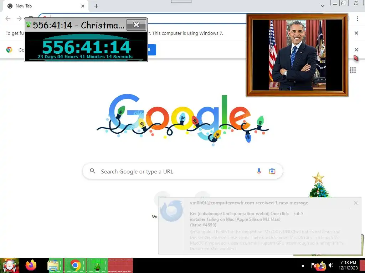Click notification sender Erik S
Image resolution: width=365 pixels, height=273 pixels.
[x=298, y=214]
